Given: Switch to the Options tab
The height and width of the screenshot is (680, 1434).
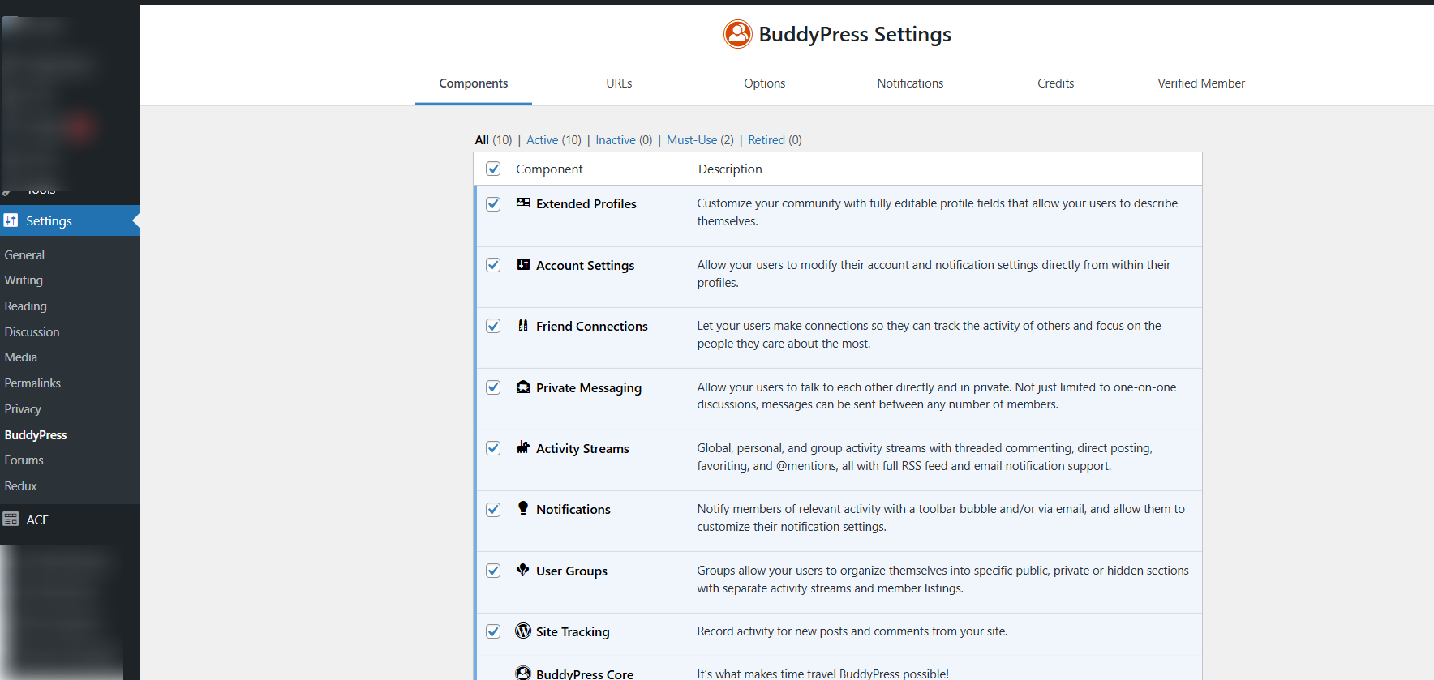Looking at the screenshot, I should [764, 83].
